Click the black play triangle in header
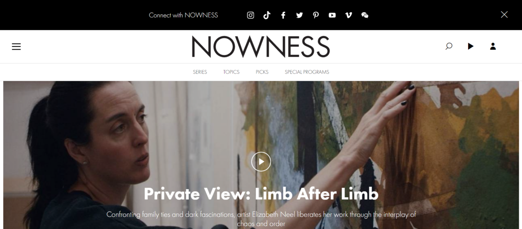Viewport: 522px width, 229px height. click(470, 46)
